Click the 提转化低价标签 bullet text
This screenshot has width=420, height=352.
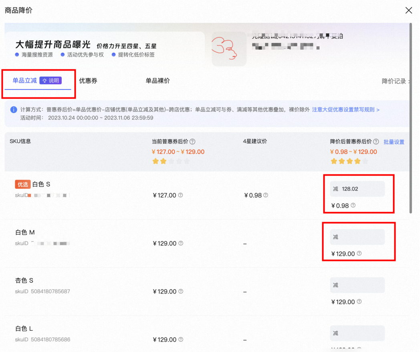pyautogui.click(x=136, y=55)
